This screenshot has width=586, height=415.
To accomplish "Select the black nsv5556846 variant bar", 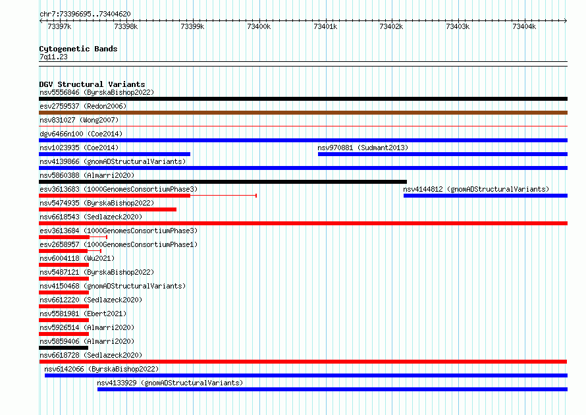I will [303, 99].
